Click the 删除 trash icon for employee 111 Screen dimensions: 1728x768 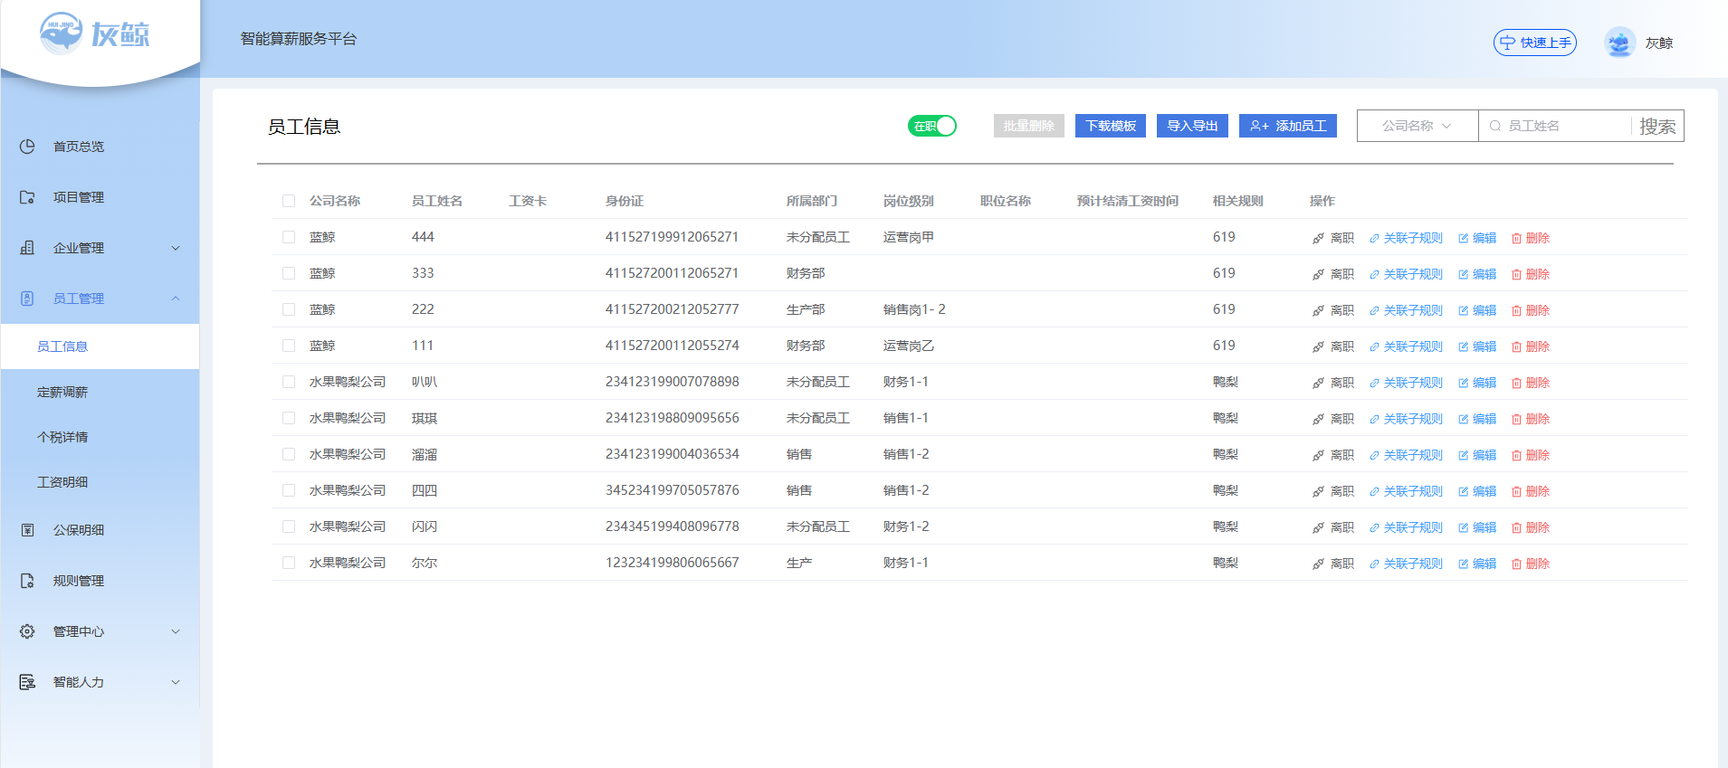click(x=1516, y=347)
